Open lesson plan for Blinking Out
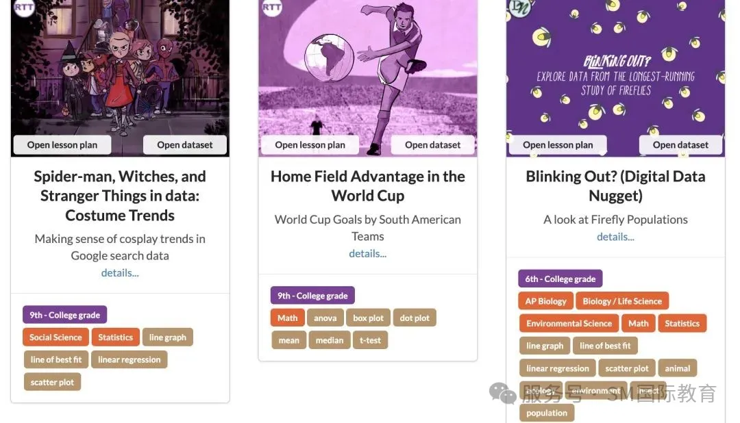Screen dimensions: 740x423 [558, 144]
